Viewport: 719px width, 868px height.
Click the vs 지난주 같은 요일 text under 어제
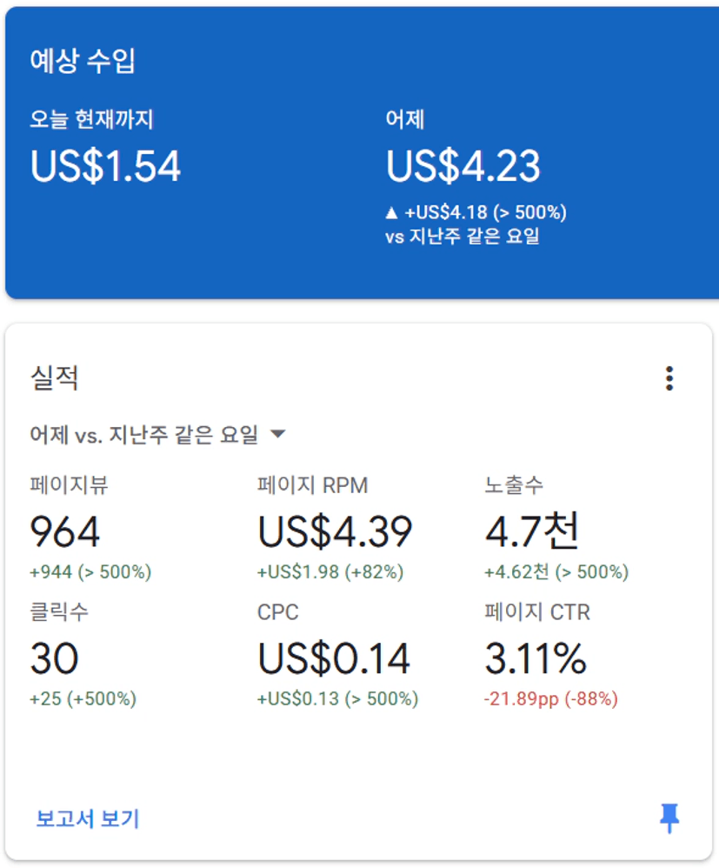click(x=463, y=237)
